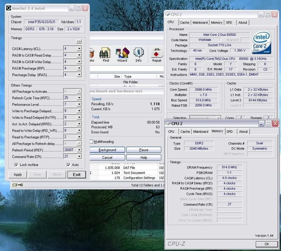This screenshot has width=281, height=251.
Task: Click the Core Voltage value 1.380 V
Action: coord(240,51)
